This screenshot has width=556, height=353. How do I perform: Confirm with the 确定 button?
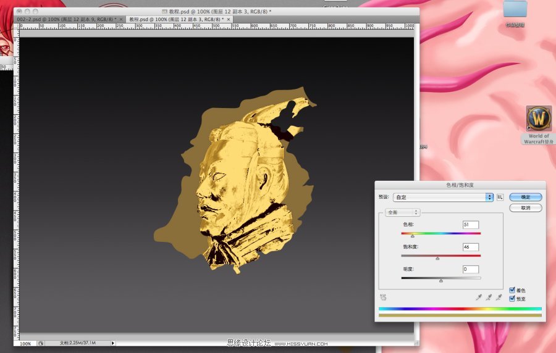[x=526, y=197]
